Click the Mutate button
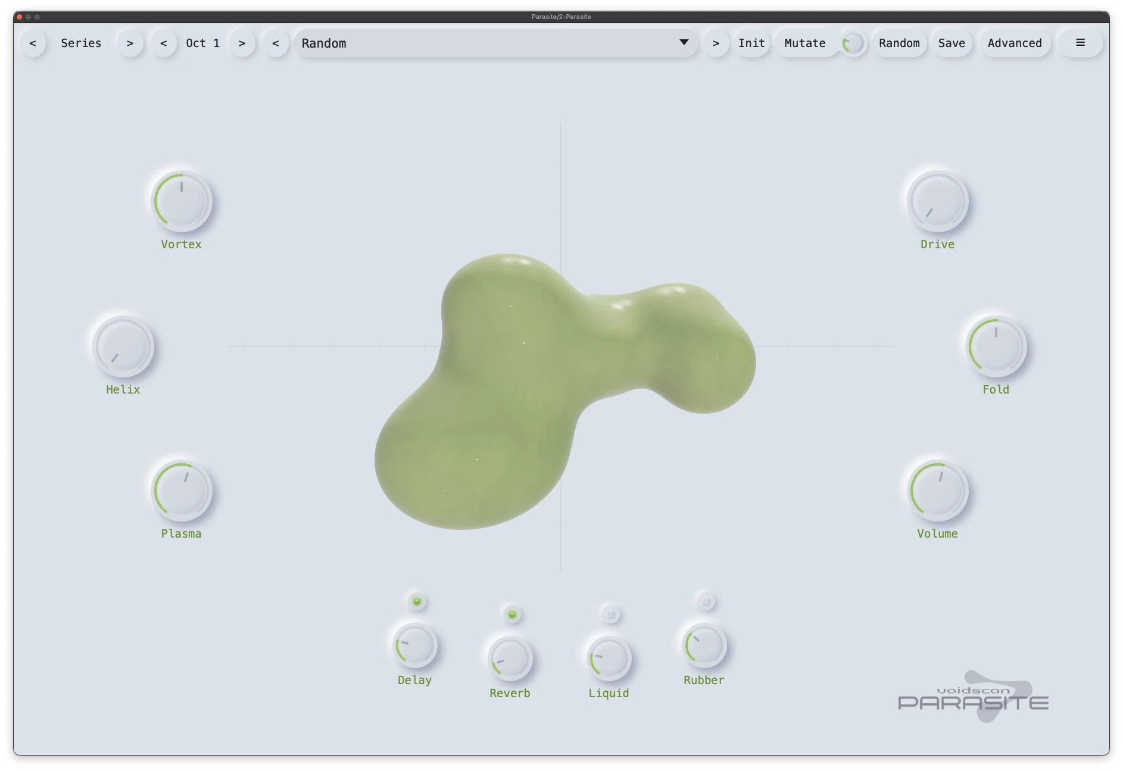 (x=805, y=43)
